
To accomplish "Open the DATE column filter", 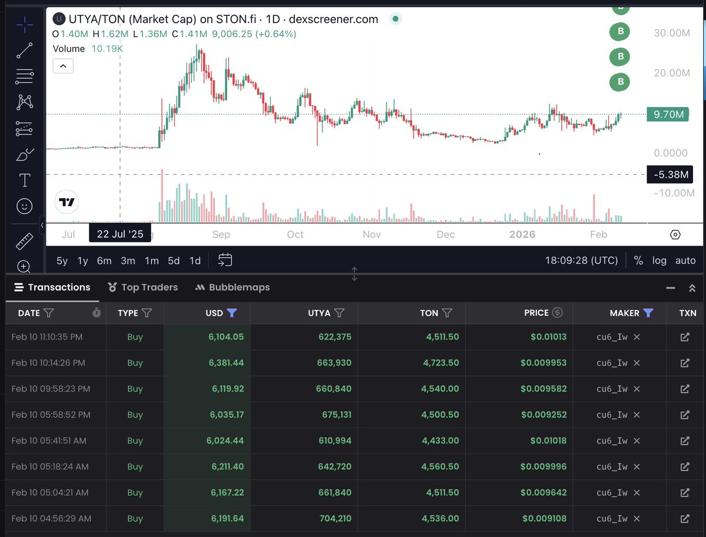I will (x=49, y=313).
